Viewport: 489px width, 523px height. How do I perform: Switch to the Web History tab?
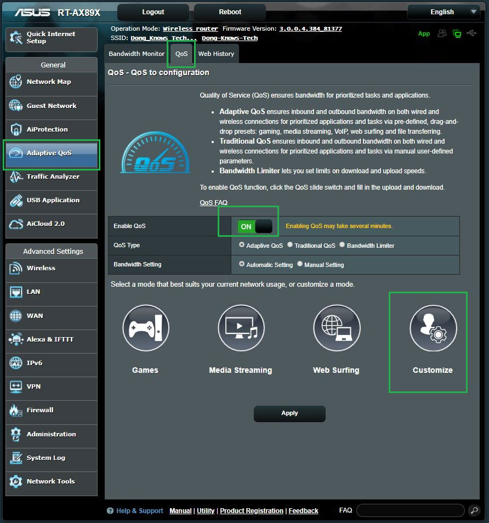click(216, 54)
